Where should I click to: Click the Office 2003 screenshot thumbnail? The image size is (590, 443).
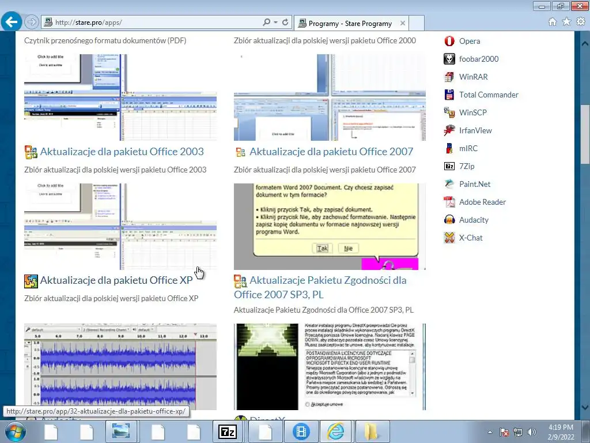[x=120, y=97]
